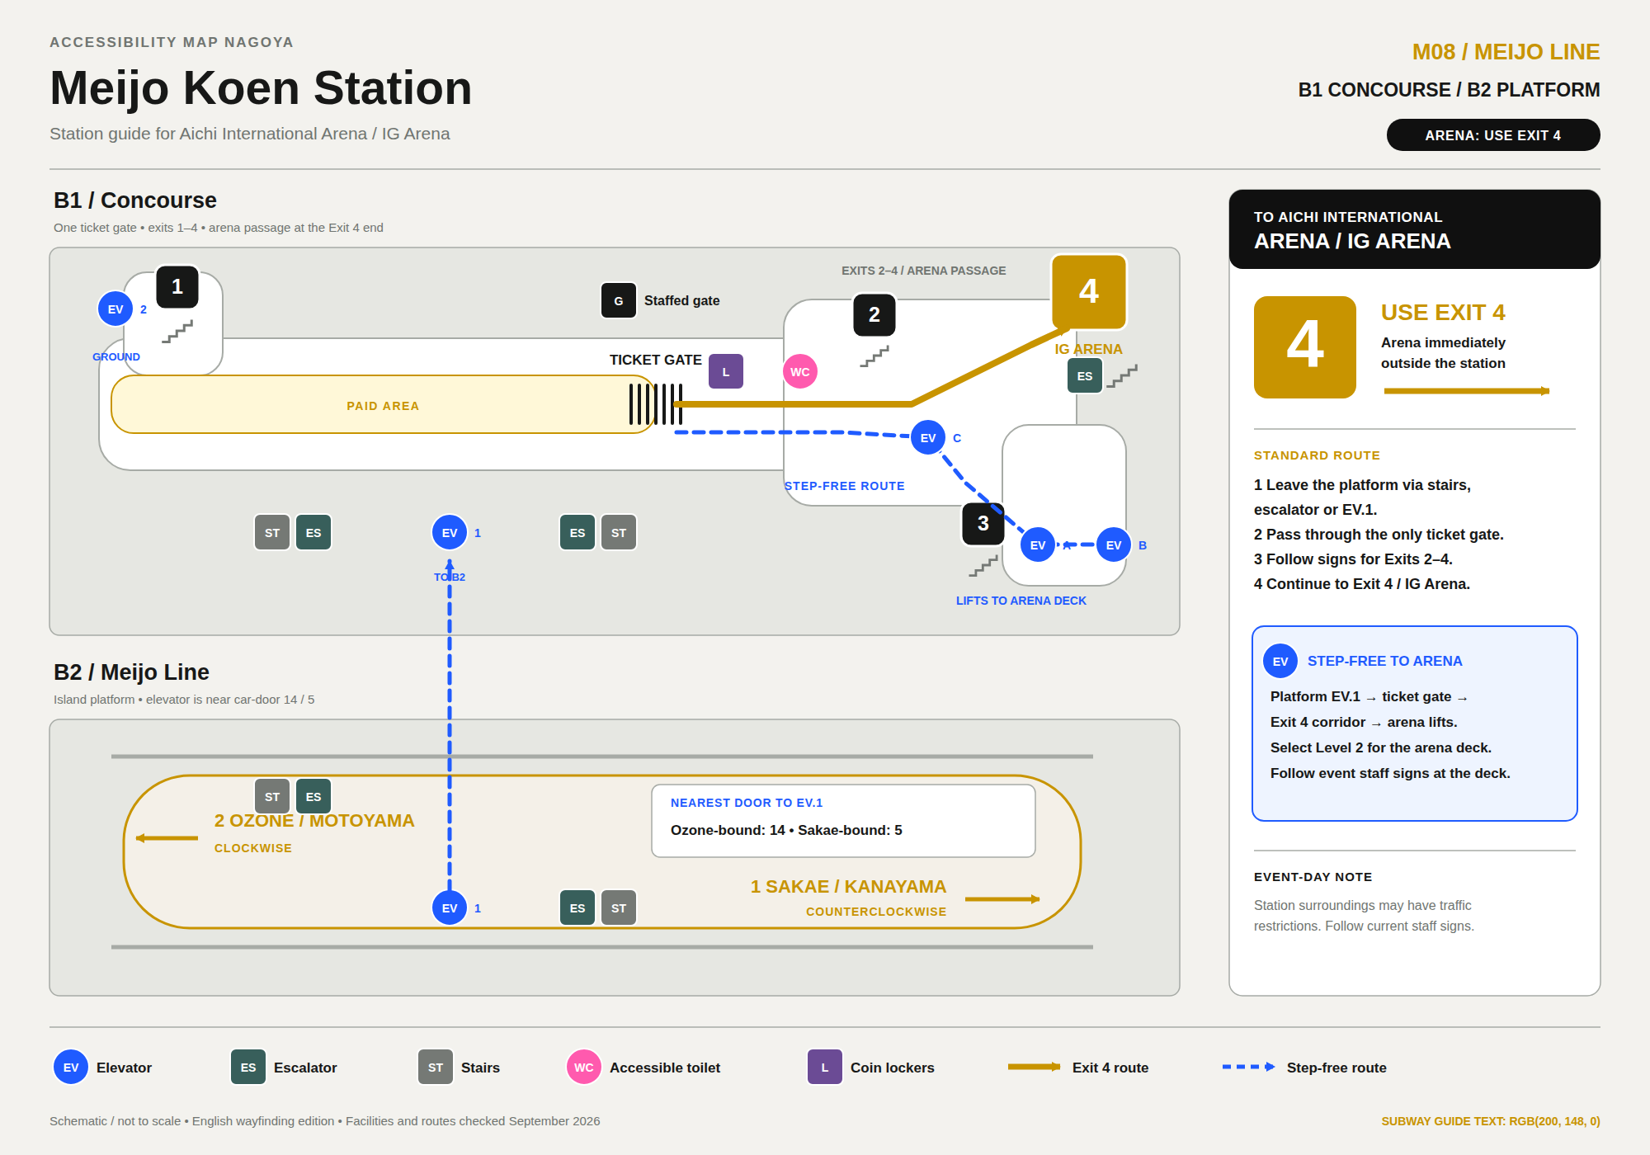Click the Escalator legend ES icon
Viewport: 1650px width, 1155px height.
[x=248, y=1068]
